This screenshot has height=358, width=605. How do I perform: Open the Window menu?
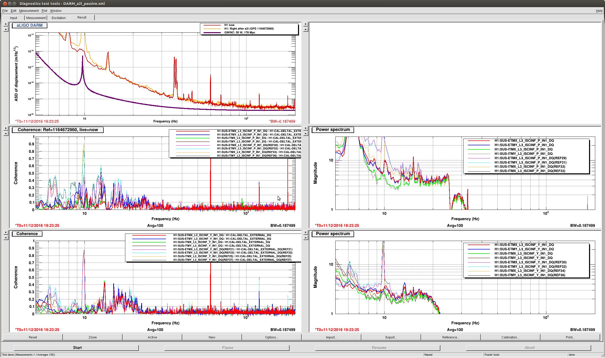coord(56,11)
